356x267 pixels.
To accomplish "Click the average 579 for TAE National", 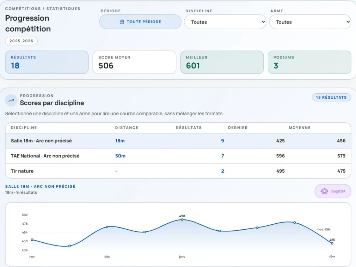I will click(x=341, y=156).
